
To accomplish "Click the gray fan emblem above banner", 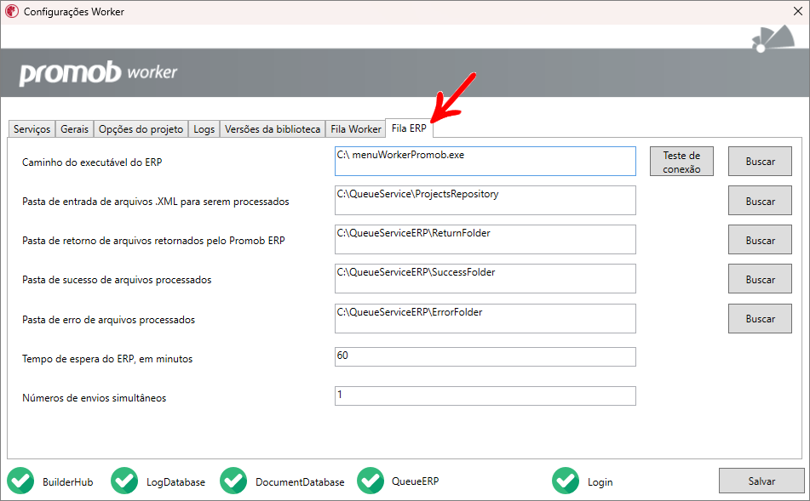I will pos(773,39).
